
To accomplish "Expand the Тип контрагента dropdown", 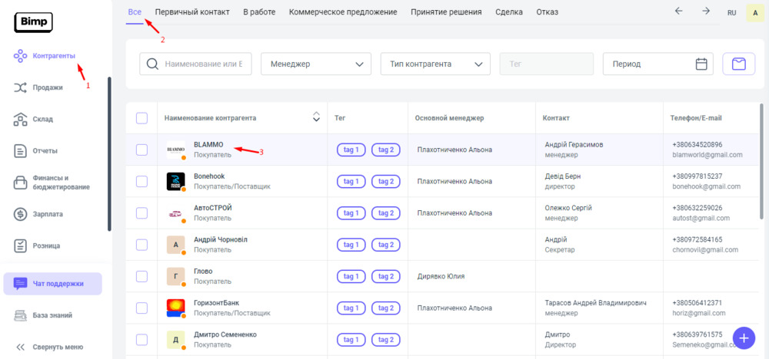I will (x=435, y=64).
